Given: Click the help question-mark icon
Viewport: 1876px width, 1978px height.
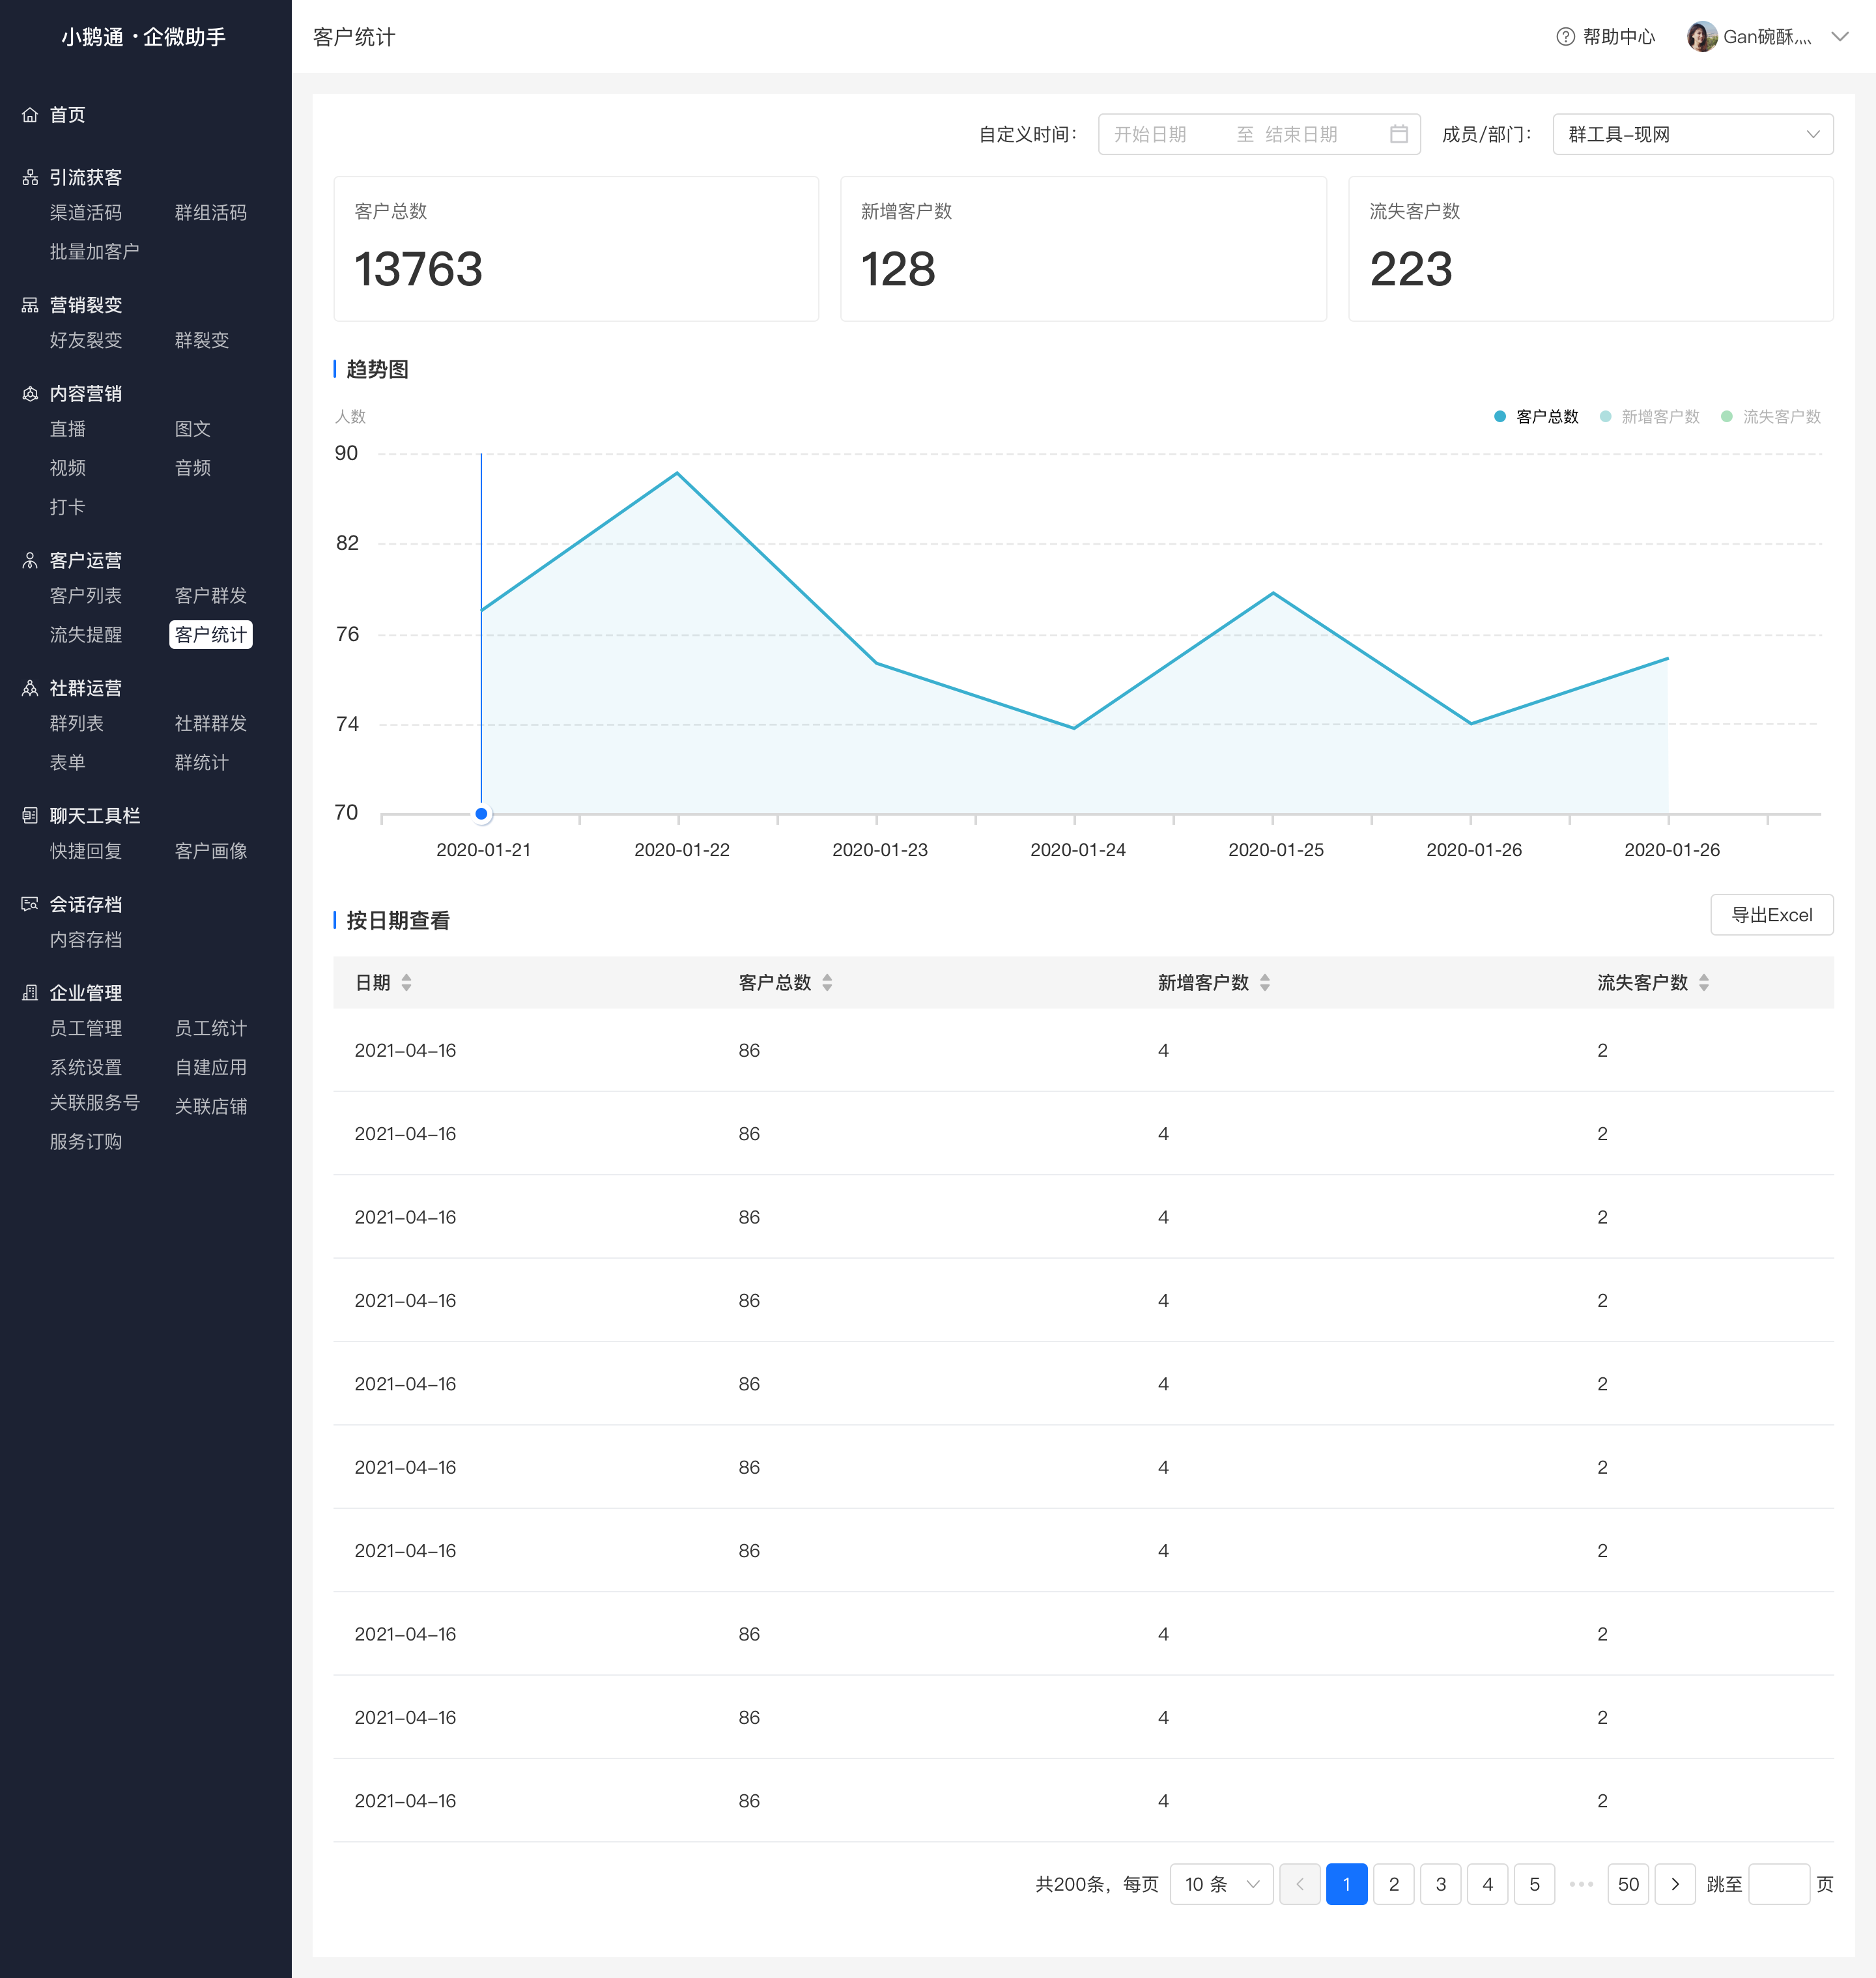Looking at the screenshot, I should coord(1565,37).
